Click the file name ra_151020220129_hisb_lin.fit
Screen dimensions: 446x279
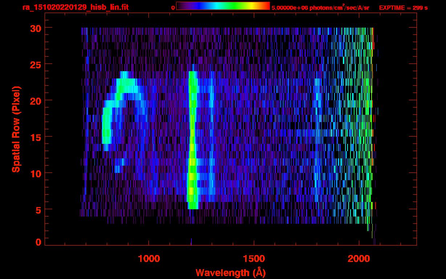tap(75, 7)
